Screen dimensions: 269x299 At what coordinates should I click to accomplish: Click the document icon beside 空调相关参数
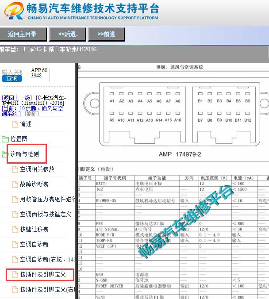coord(15,169)
